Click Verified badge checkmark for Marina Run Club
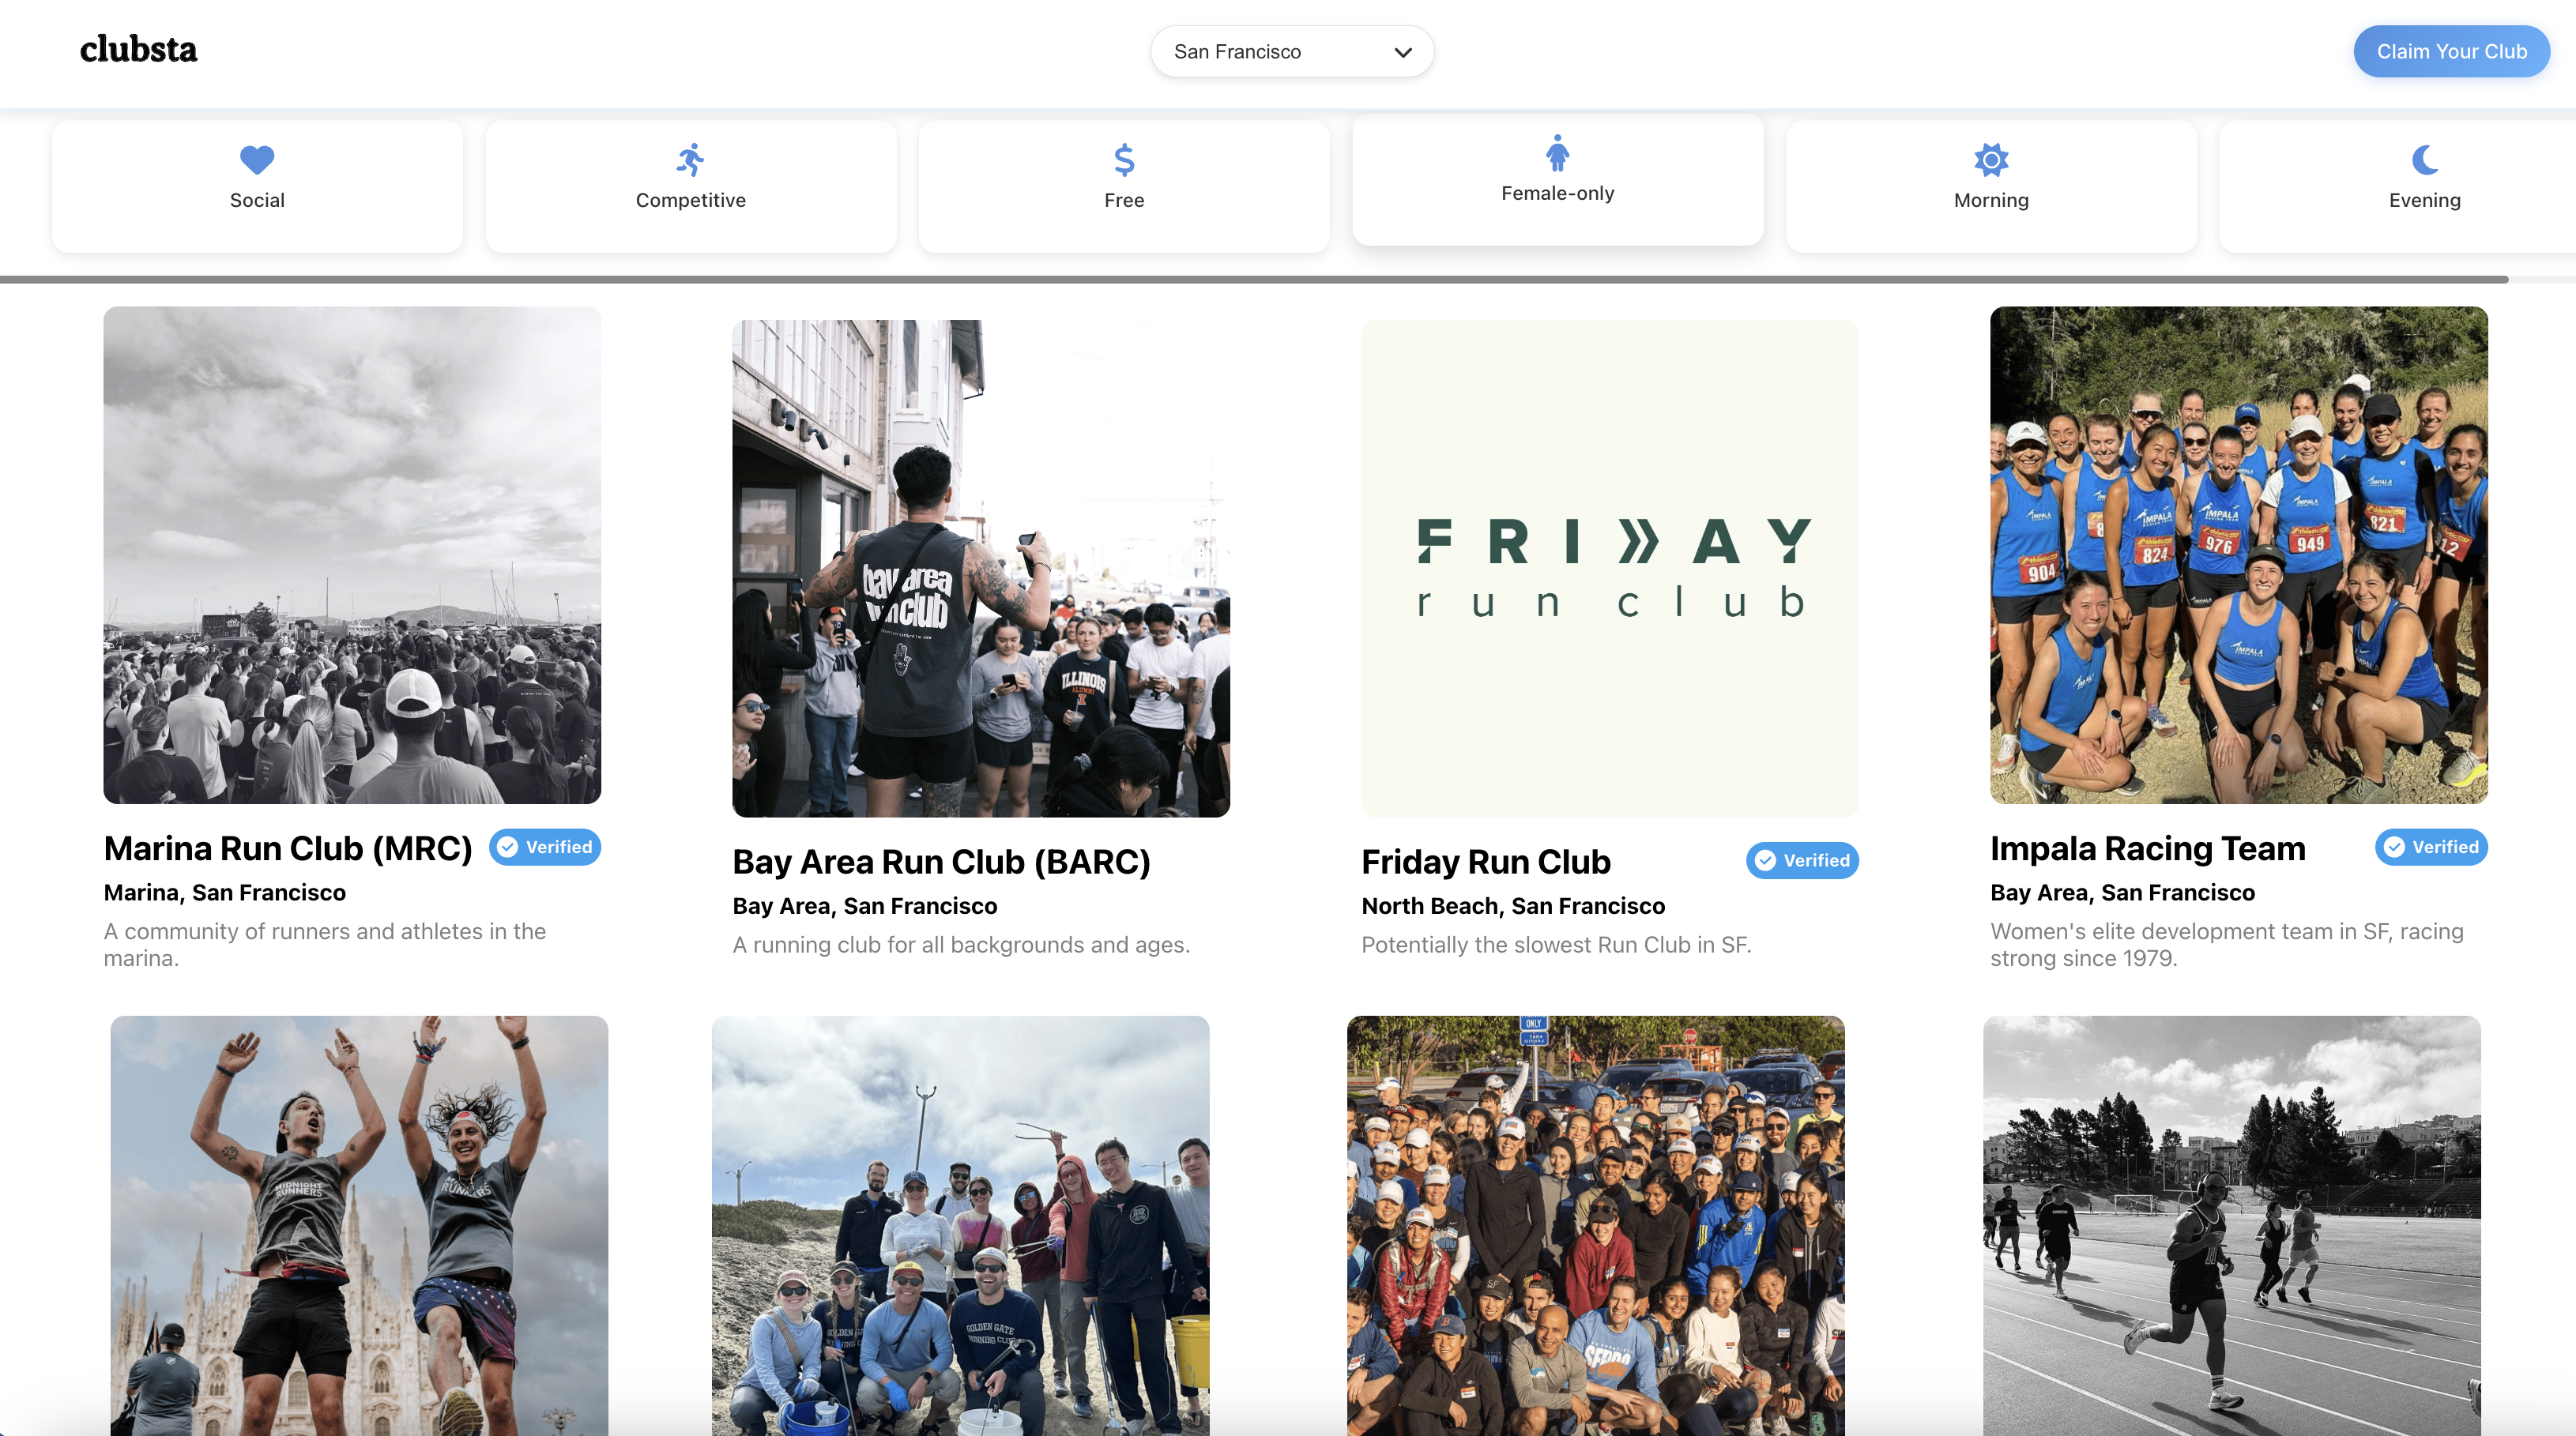This screenshot has height=1436, width=2576. (508, 848)
